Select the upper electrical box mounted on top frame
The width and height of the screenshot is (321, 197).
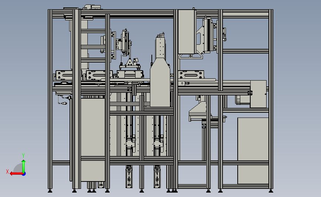point(186,32)
